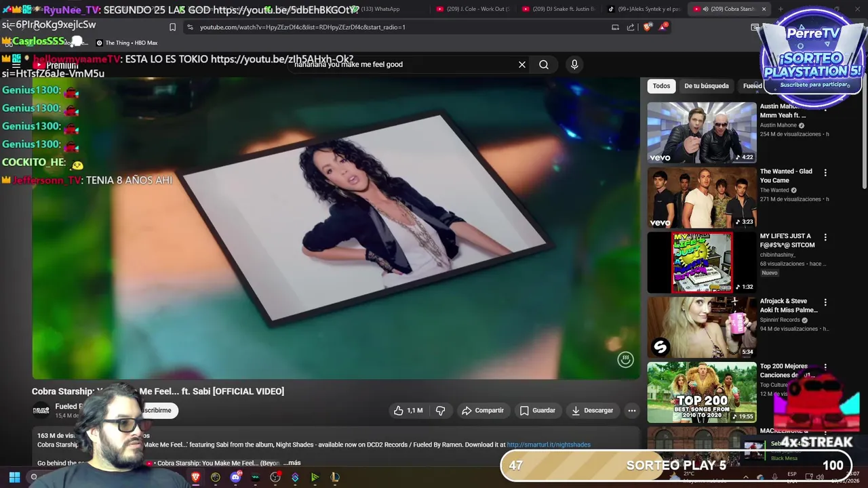This screenshot has width=868, height=488.
Task: Clear the YouTube search box
Action: [522, 64]
